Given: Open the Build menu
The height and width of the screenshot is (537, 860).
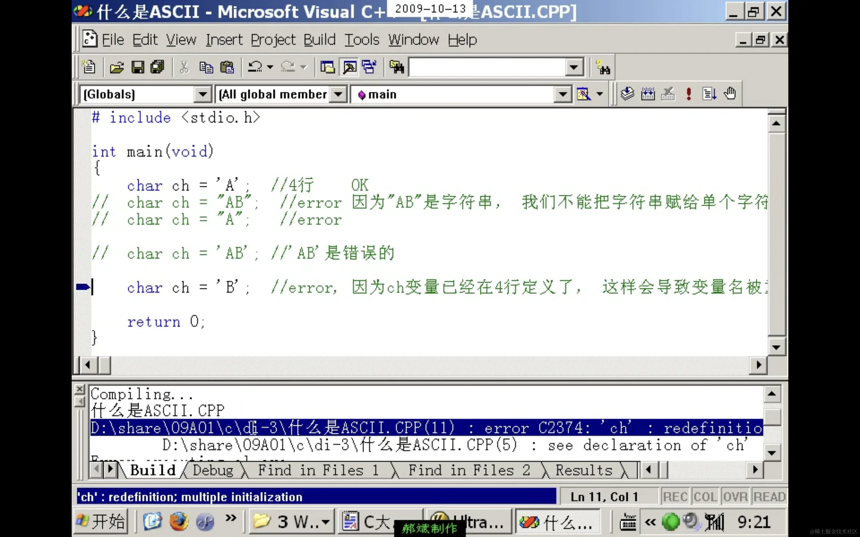Looking at the screenshot, I should pyautogui.click(x=319, y=40).
